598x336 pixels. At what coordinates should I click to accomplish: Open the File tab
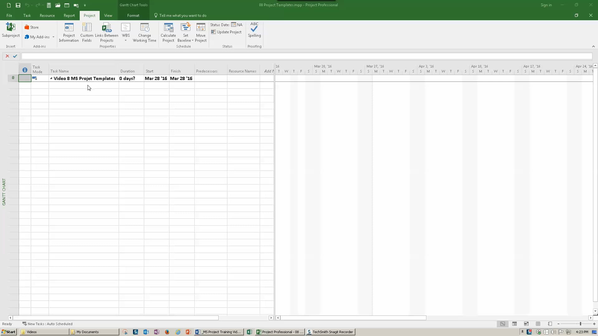click(x=9, y=16)
